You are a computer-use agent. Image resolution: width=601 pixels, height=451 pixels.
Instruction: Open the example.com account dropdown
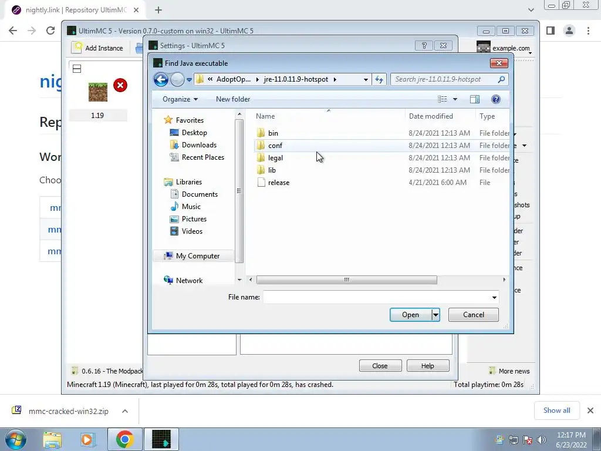pyautogui.click(x=505, y=48)
